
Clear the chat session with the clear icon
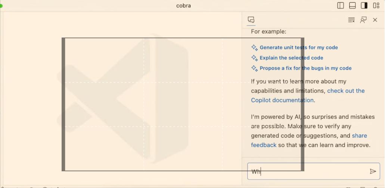[x=351, y=20]
